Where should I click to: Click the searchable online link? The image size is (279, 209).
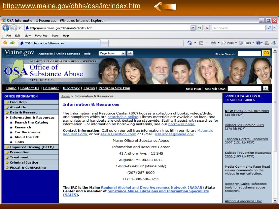[123, 117]
